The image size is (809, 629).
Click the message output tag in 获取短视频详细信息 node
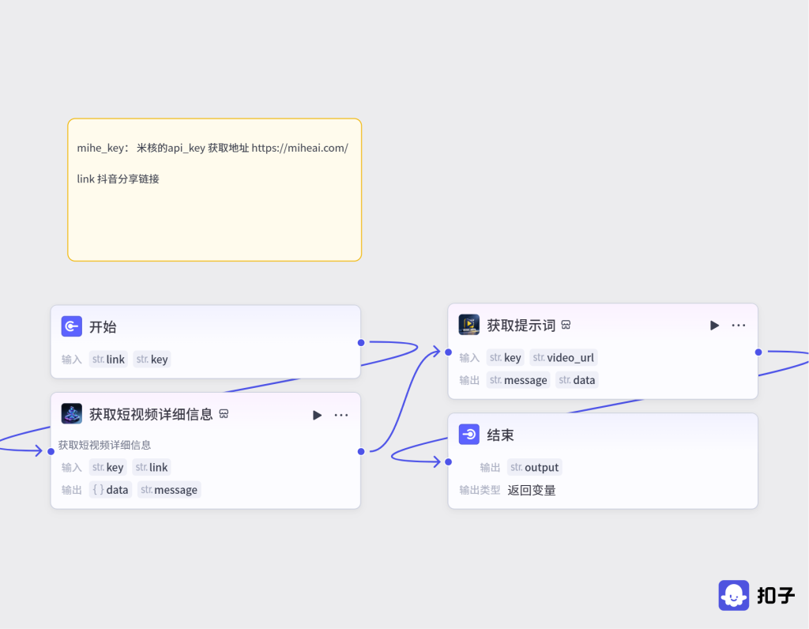(169, 490)
